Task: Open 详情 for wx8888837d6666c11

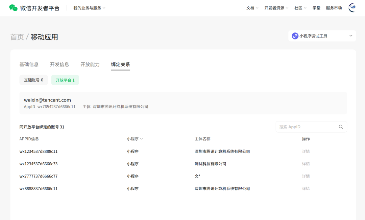Action: [306, 189]
